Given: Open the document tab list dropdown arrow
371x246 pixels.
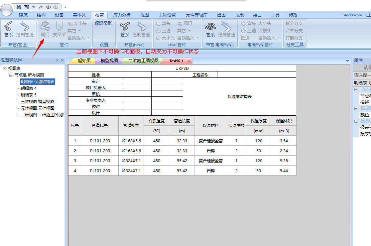Looking at the screenshot, I should click(x=348, y=61).
